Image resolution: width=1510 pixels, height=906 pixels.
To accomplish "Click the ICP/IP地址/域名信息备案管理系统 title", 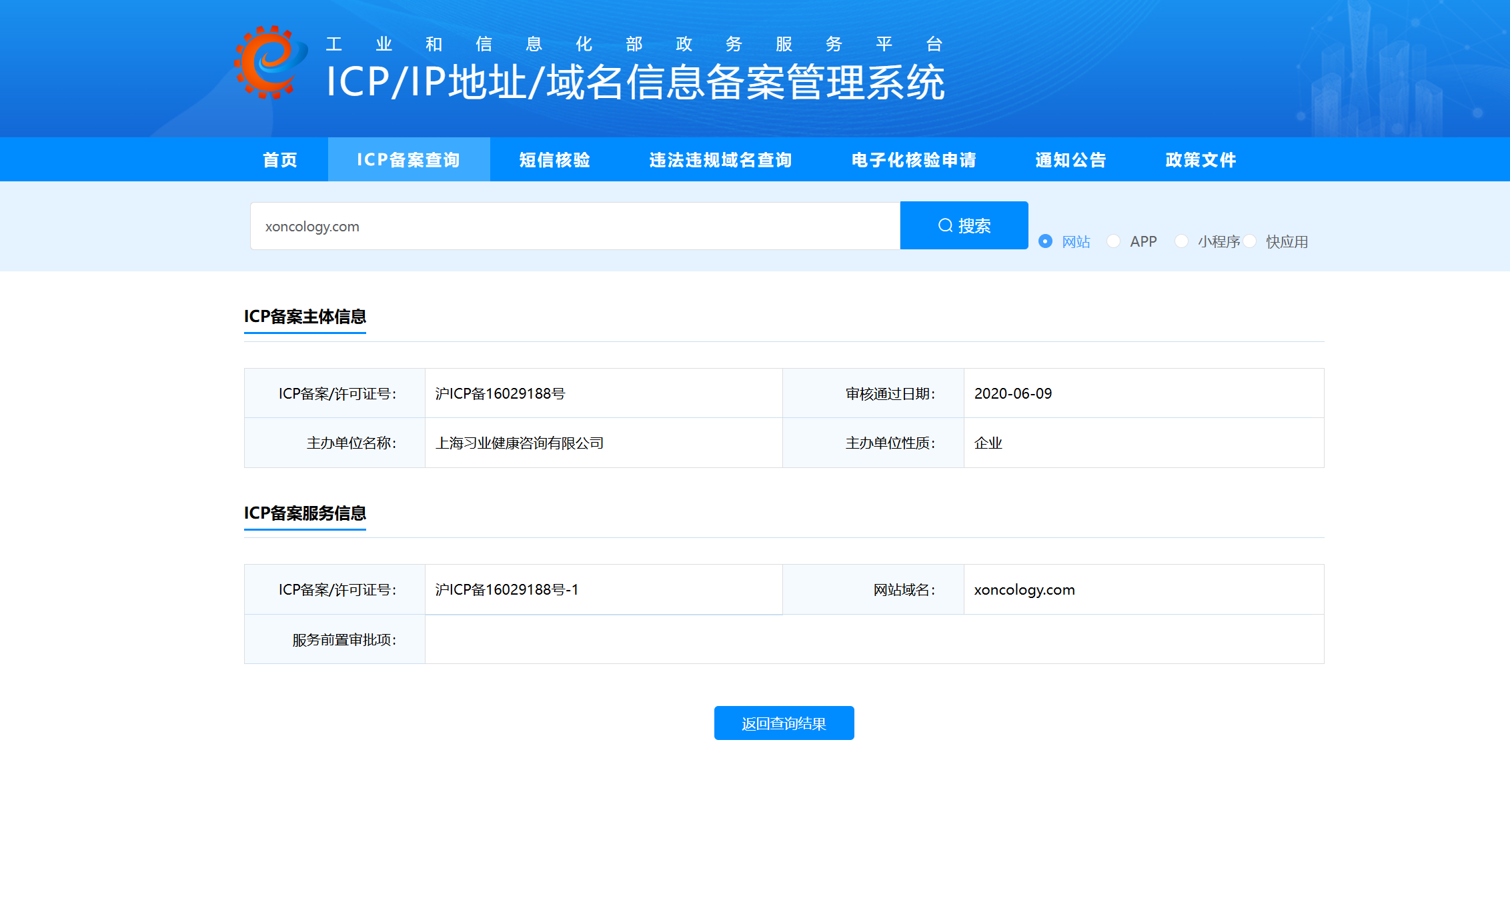I will coord(635,83).
